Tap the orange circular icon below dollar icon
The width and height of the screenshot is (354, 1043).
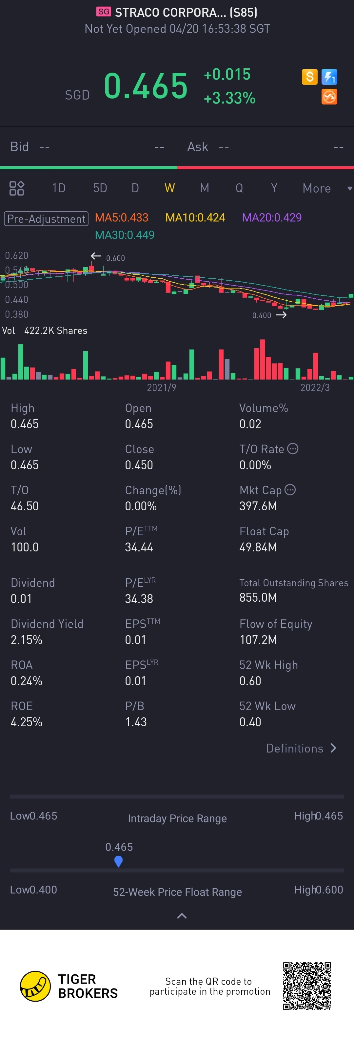pyautogui.click(x=329, y=97)
